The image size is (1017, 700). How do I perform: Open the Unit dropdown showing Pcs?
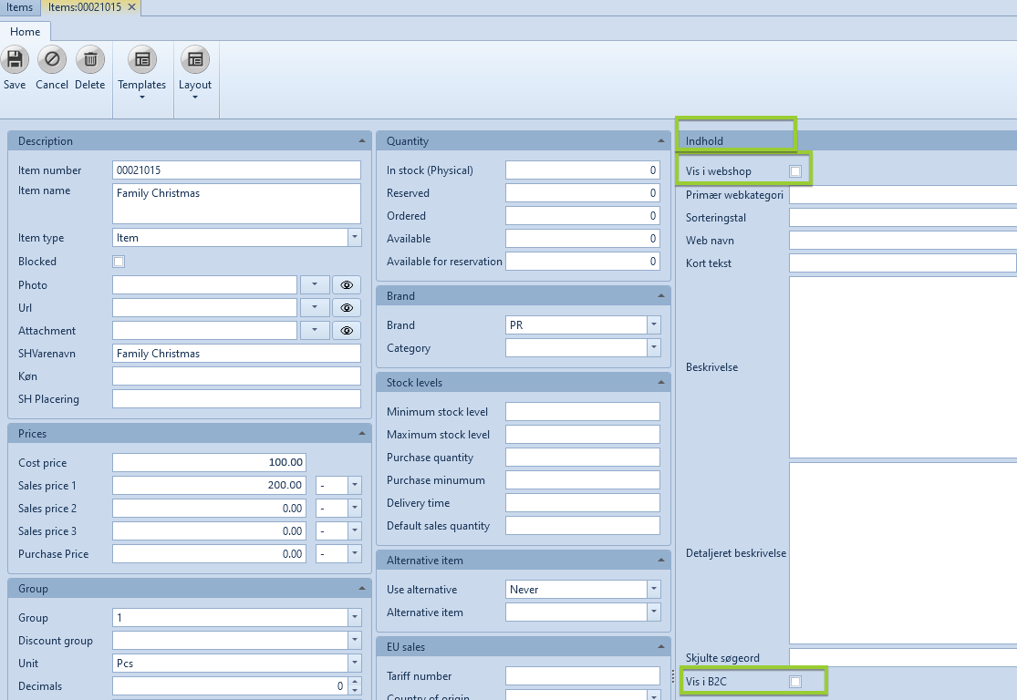click(x=355, y=663)
